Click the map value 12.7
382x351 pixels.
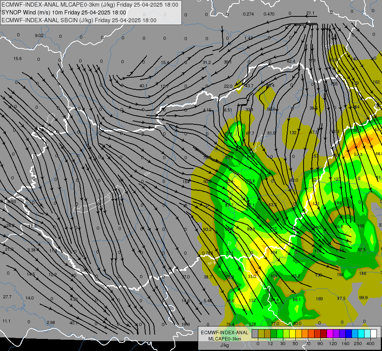pyautogui.click(x=164, y=86)
